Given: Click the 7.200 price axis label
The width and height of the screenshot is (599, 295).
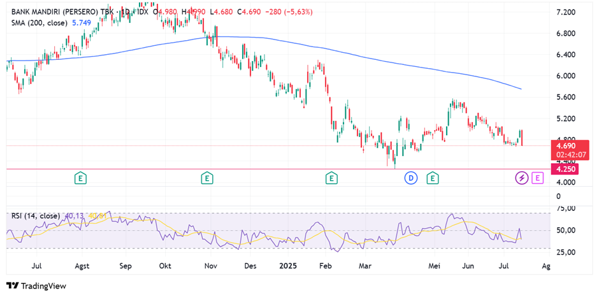Looking at the screenshot, I should point(567,12).
